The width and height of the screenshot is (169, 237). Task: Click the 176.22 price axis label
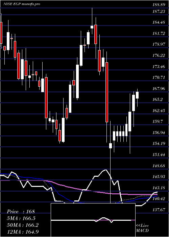(x=159, y=56)
